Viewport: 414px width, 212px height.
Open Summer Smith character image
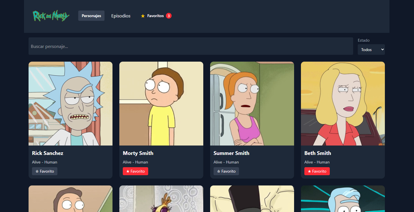point(252,104)
